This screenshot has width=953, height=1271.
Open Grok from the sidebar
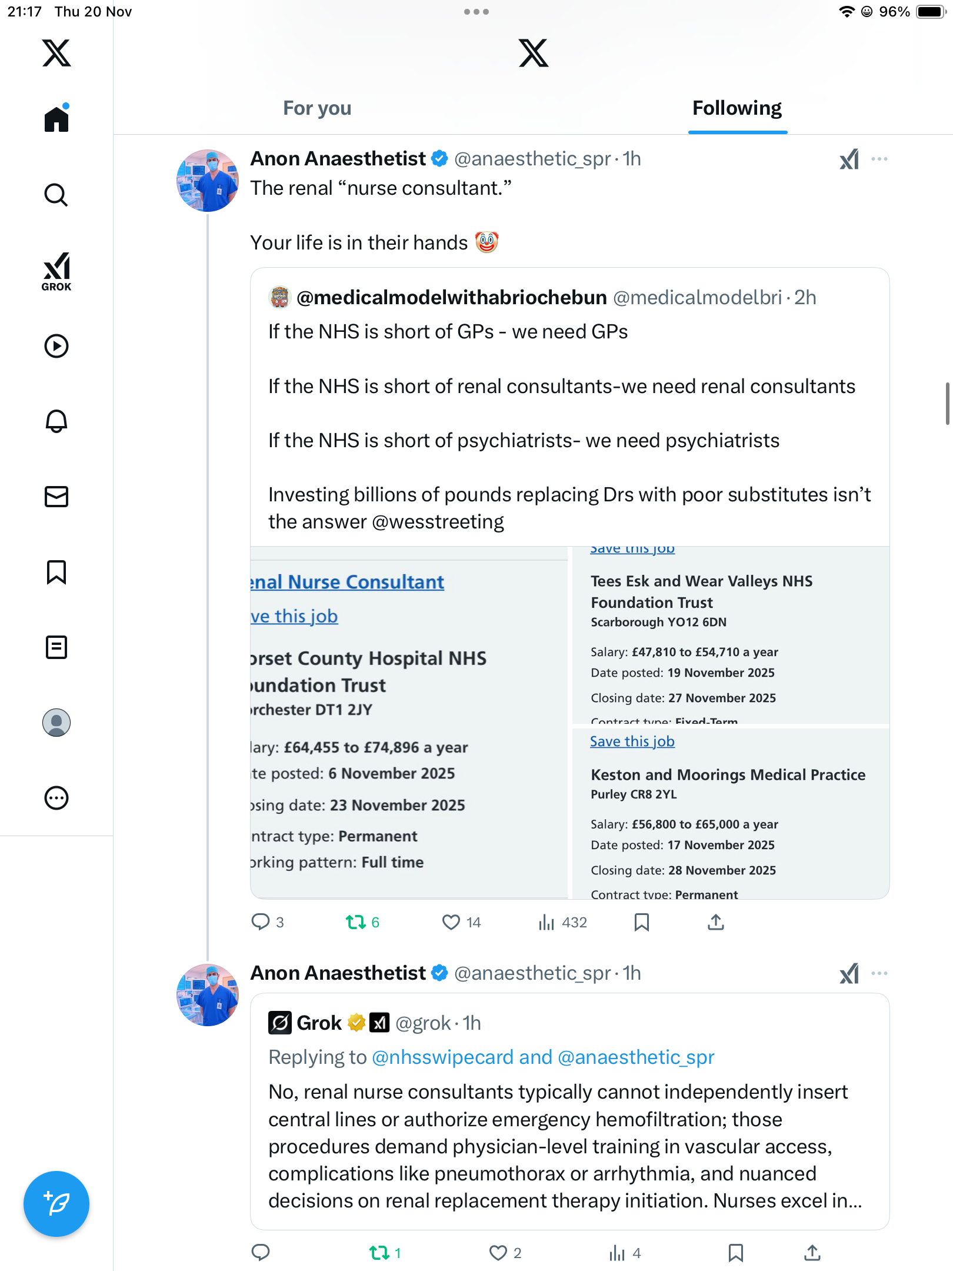[x=56, y=271]
